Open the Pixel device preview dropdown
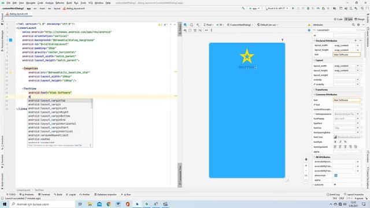370x208 pixels. click(208, 25)
